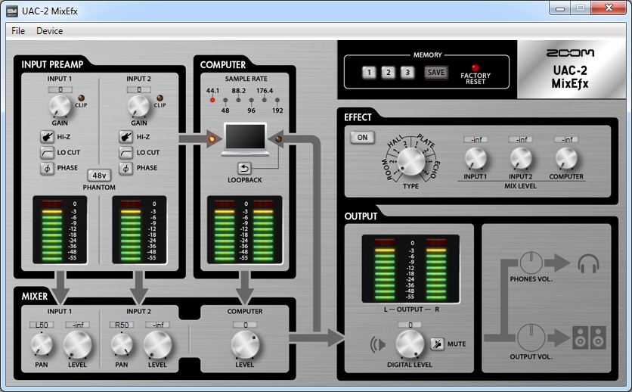Select 176.4 kHz sample rate
The width and height of the screenshot is (632, 392).
(x=265, y=100)
